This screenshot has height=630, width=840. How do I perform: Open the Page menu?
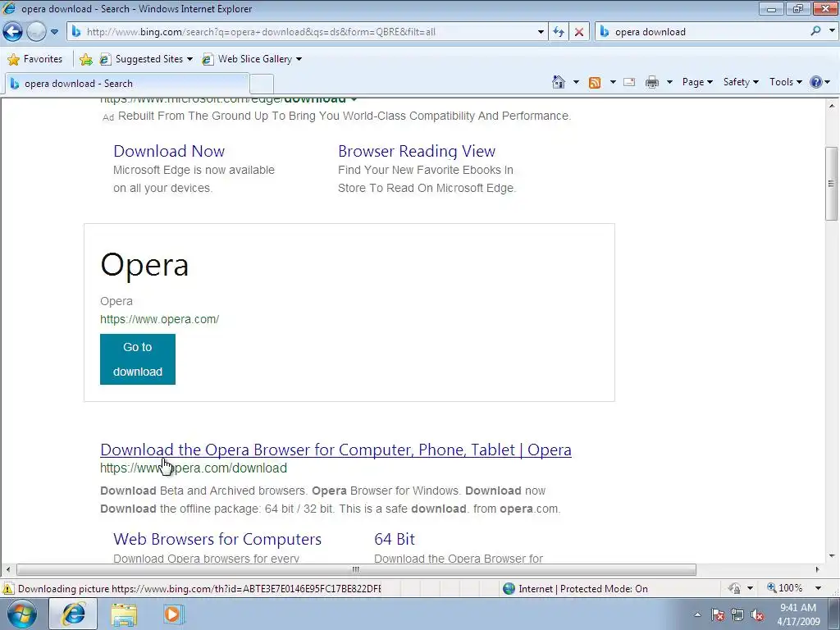(x=697, y=82)
